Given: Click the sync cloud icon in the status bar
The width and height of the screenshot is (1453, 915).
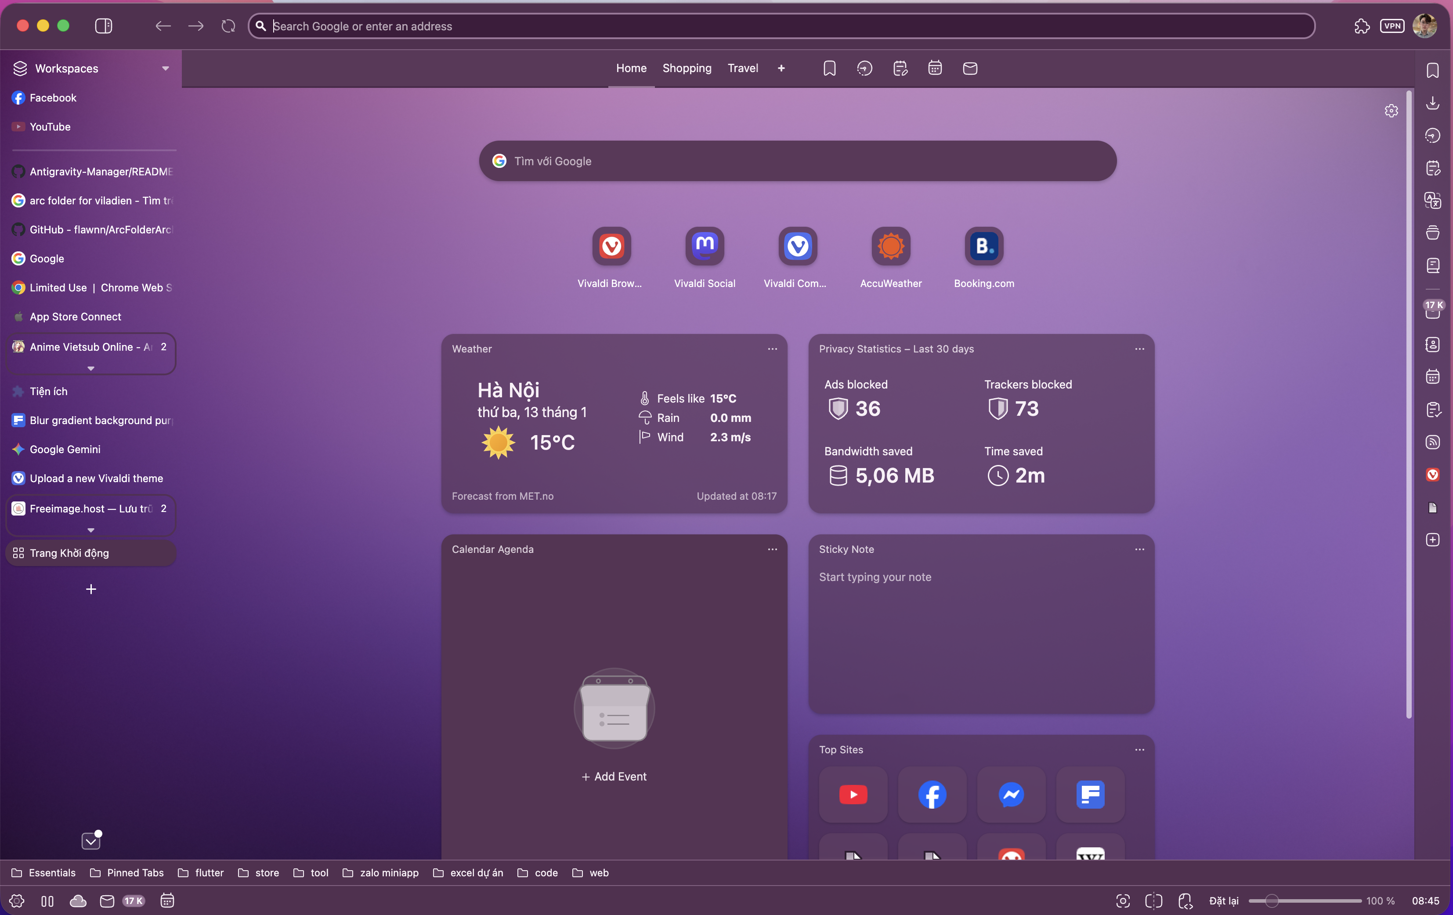Looking at the screenshot, I should [78, 901].
